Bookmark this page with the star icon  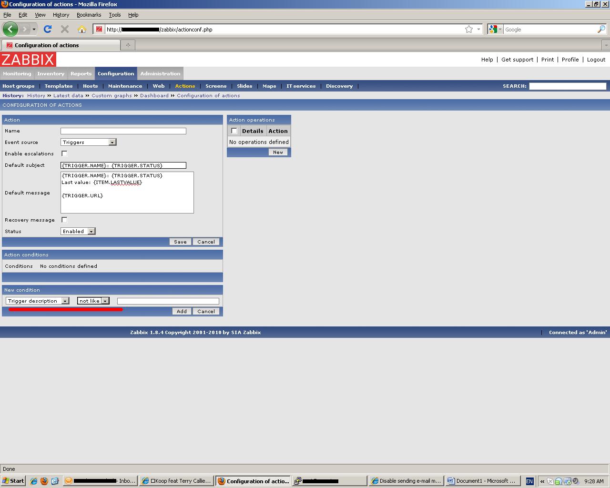pyautogui.click(x=469, y=29)
